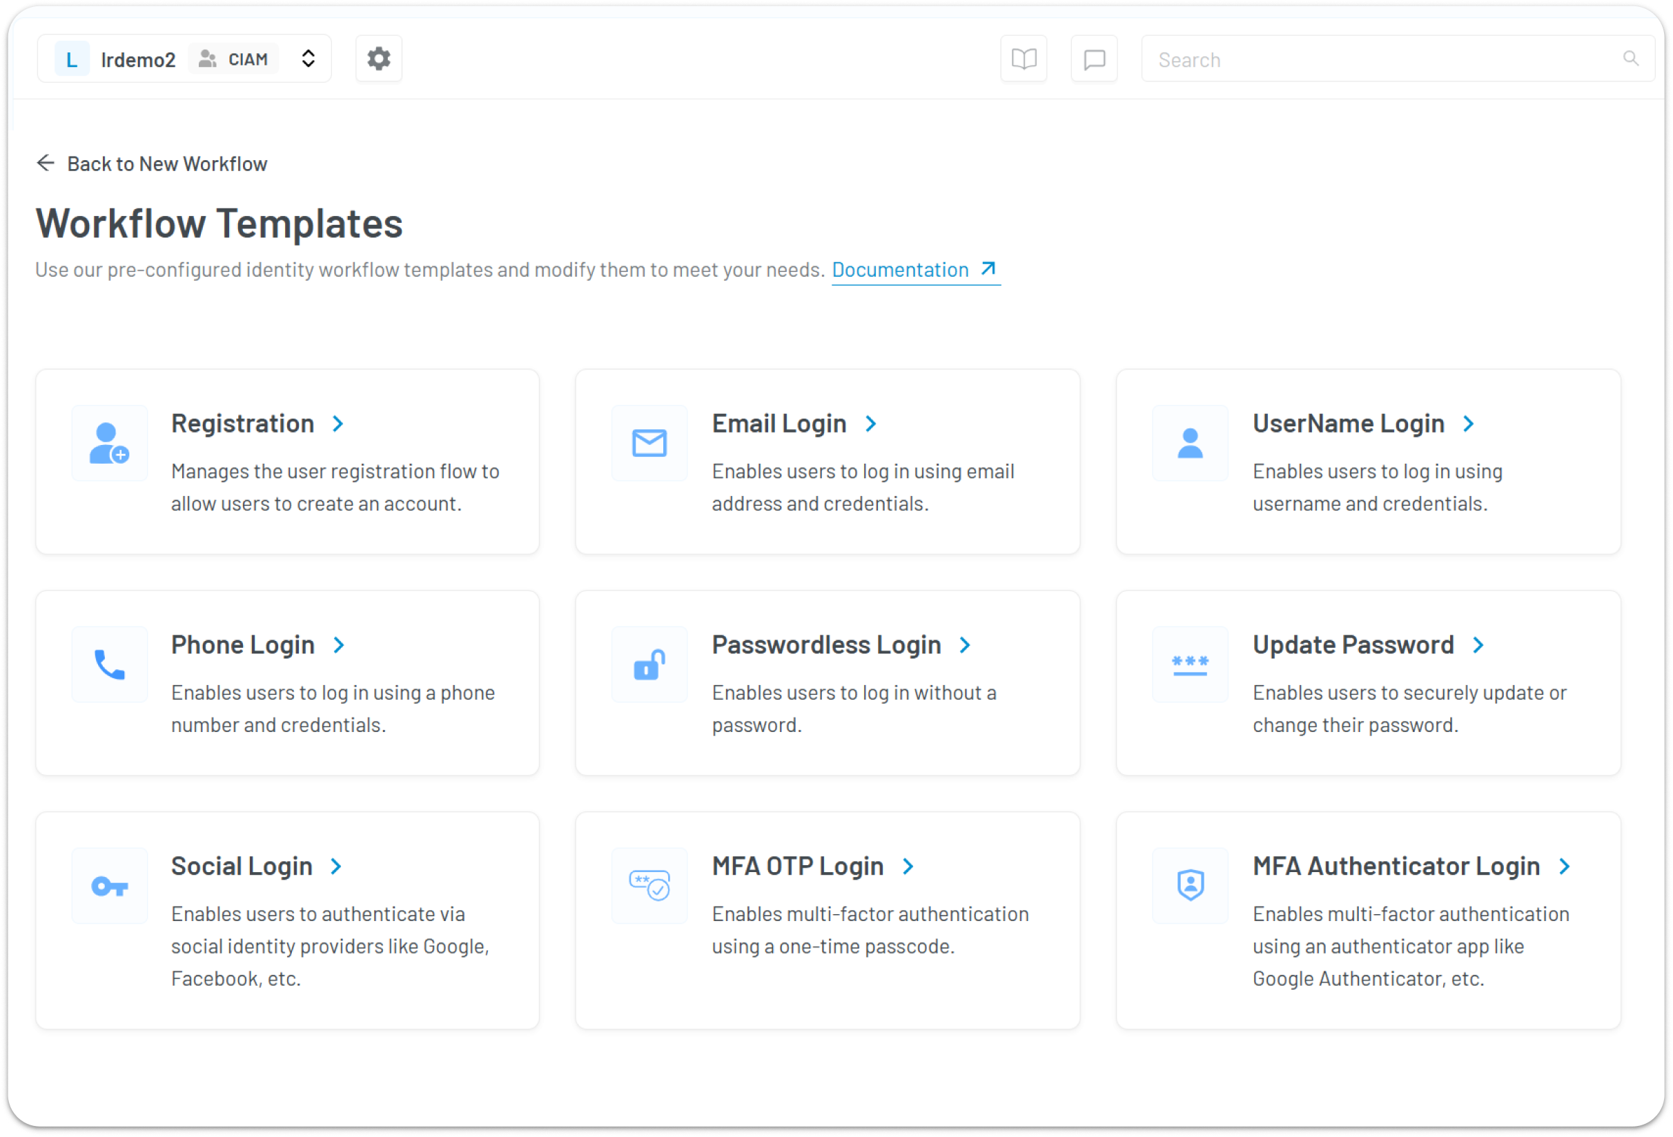Expand the lrdemo2 app switcher arrows

(x=308, y=59)
